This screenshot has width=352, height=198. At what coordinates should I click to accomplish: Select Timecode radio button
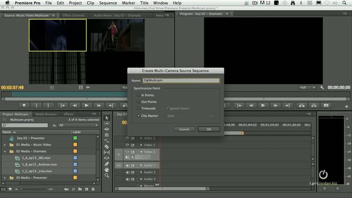(x=139, y=108)
